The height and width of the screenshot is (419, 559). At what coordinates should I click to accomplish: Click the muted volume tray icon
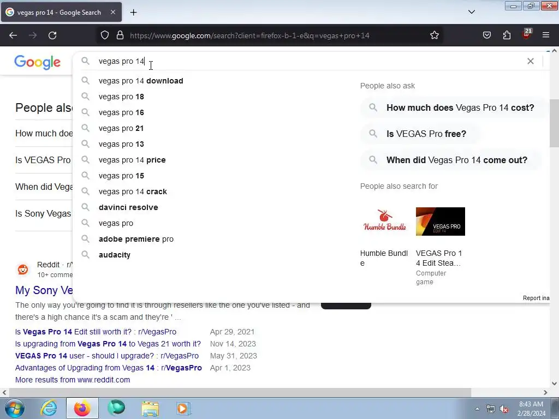[x=504, y=409]
